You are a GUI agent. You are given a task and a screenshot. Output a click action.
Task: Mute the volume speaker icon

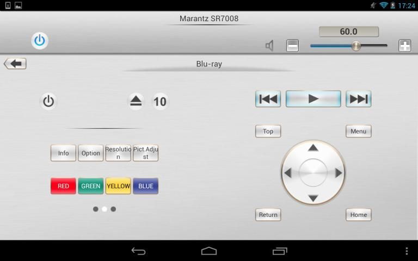pos(269,46)
